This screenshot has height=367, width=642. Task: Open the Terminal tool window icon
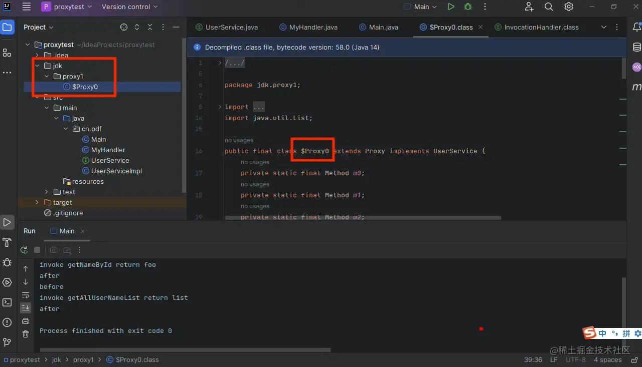(x=7, y=302)
